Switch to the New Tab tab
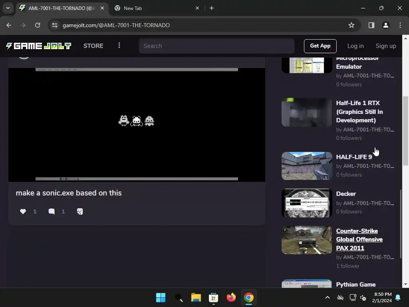 click(x=157, y=8)
